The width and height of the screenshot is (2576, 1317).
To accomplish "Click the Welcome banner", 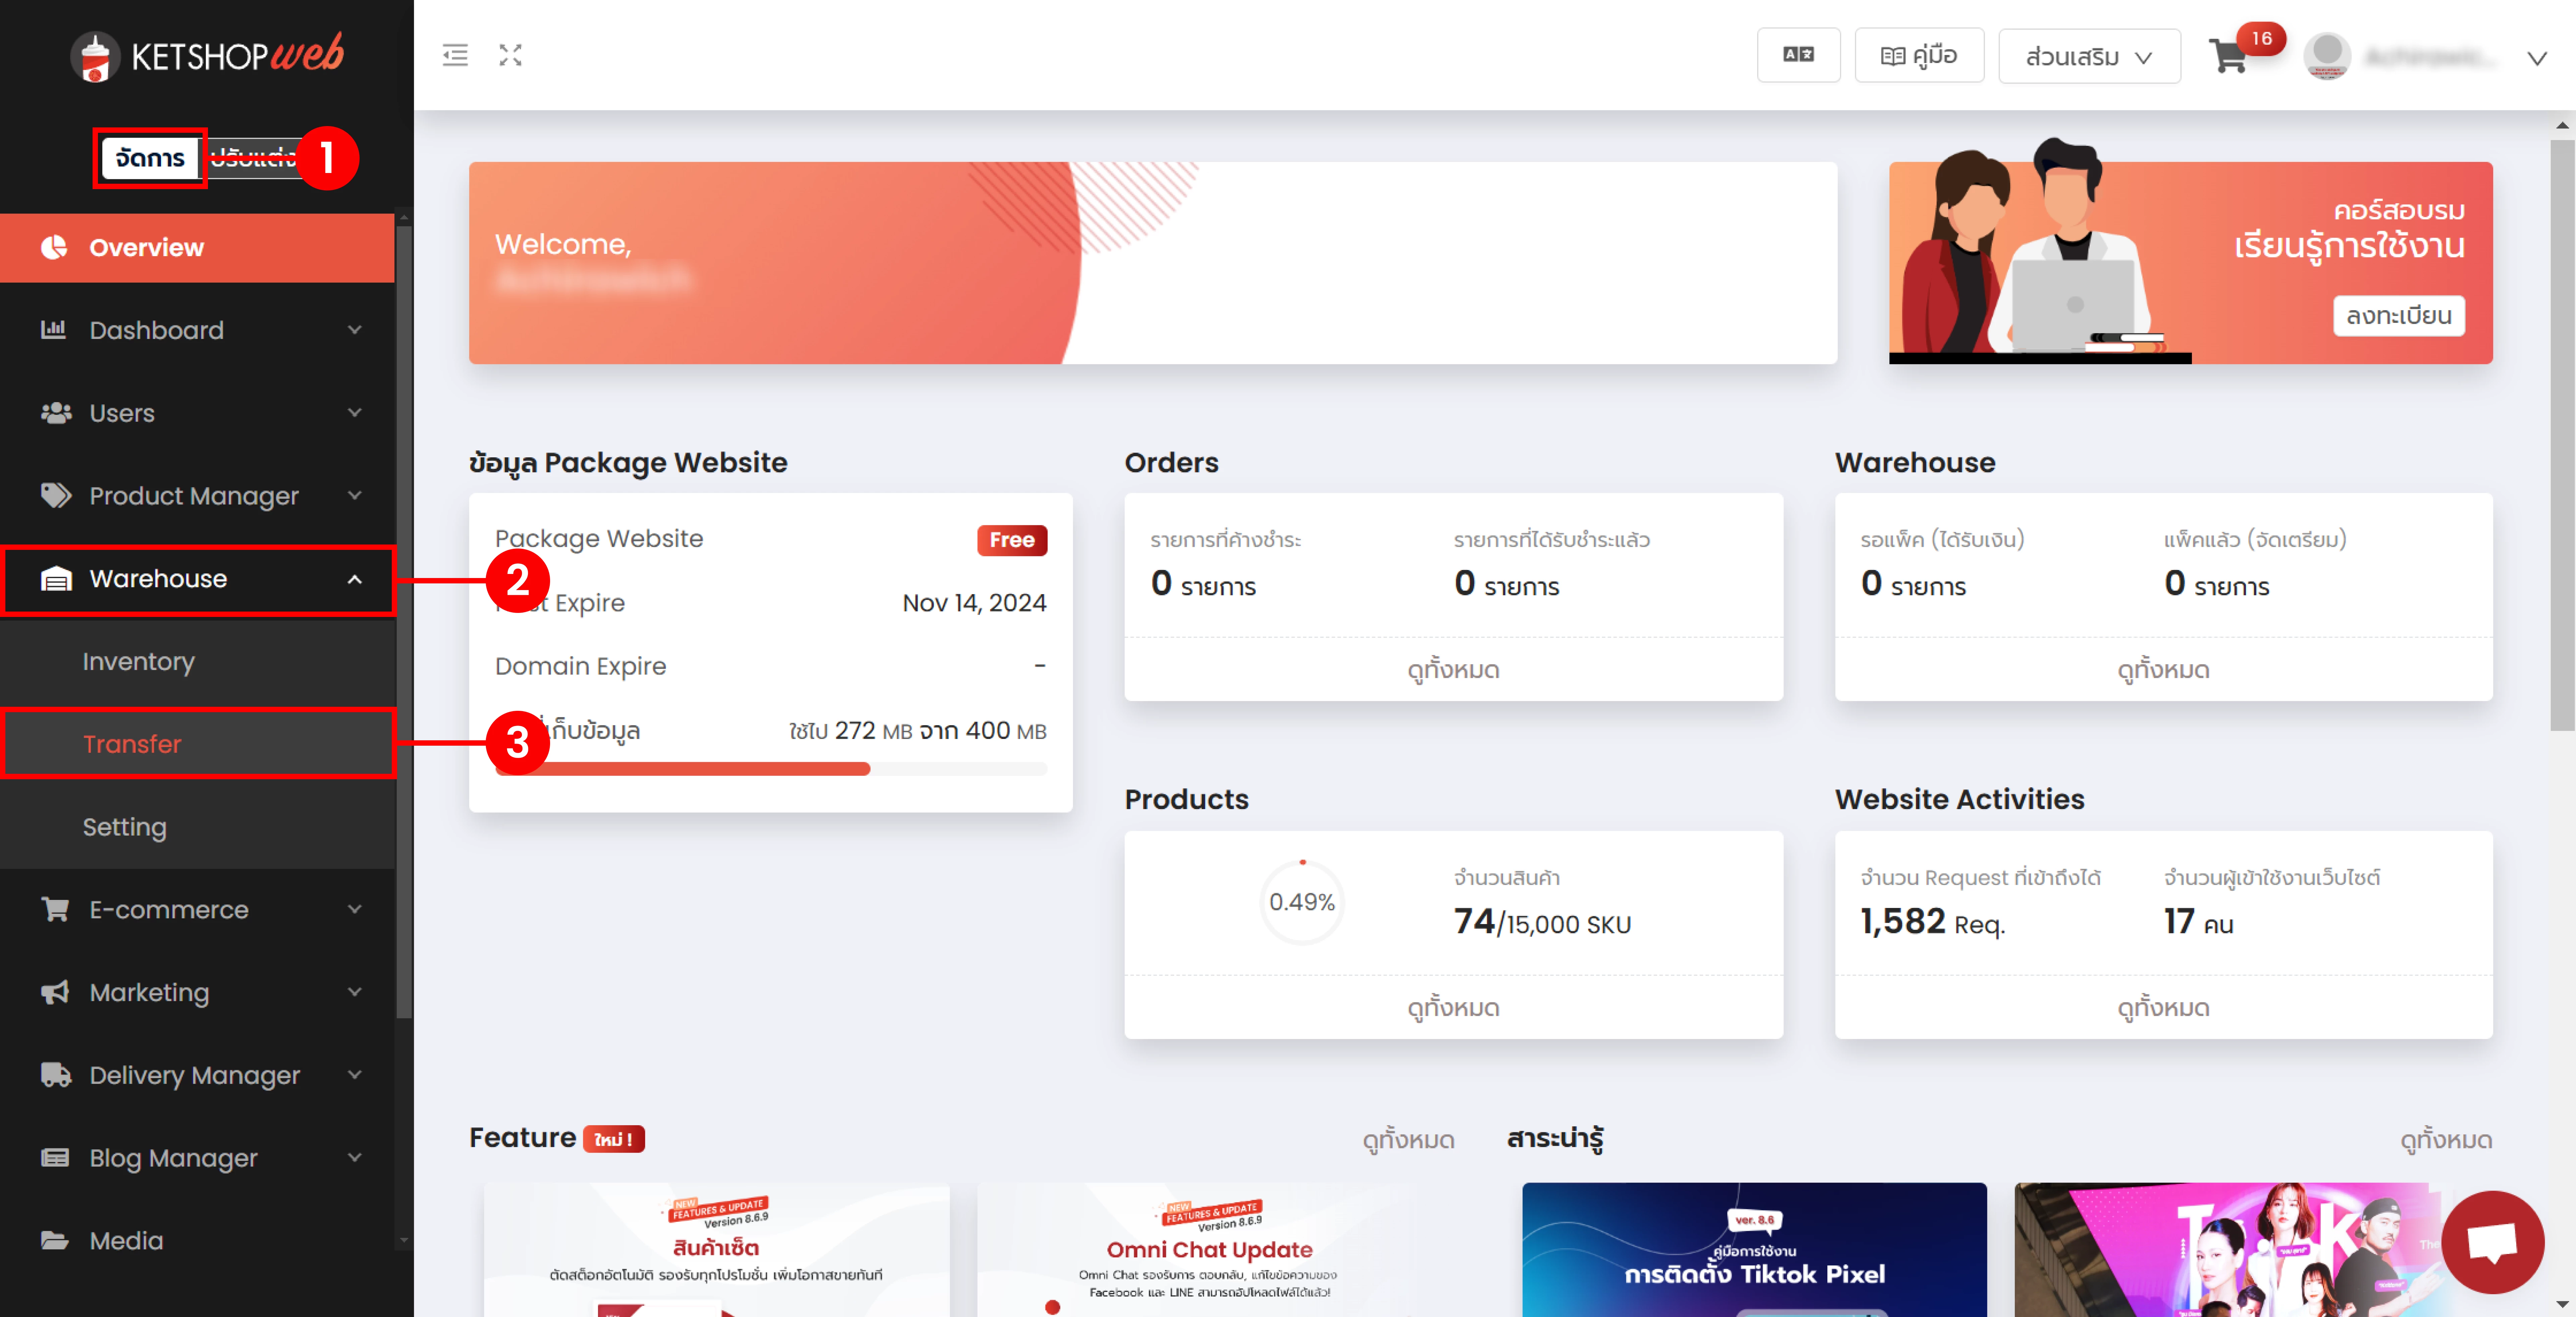I will [1153, 263].
